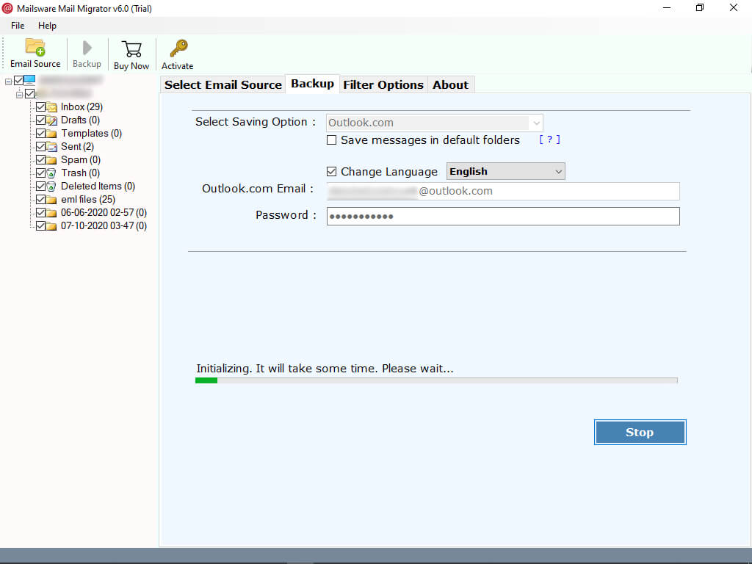The height and width of the screenshot is (564, 752).
Task: Collapse the root account node in the tree
Action: [7, 81]
